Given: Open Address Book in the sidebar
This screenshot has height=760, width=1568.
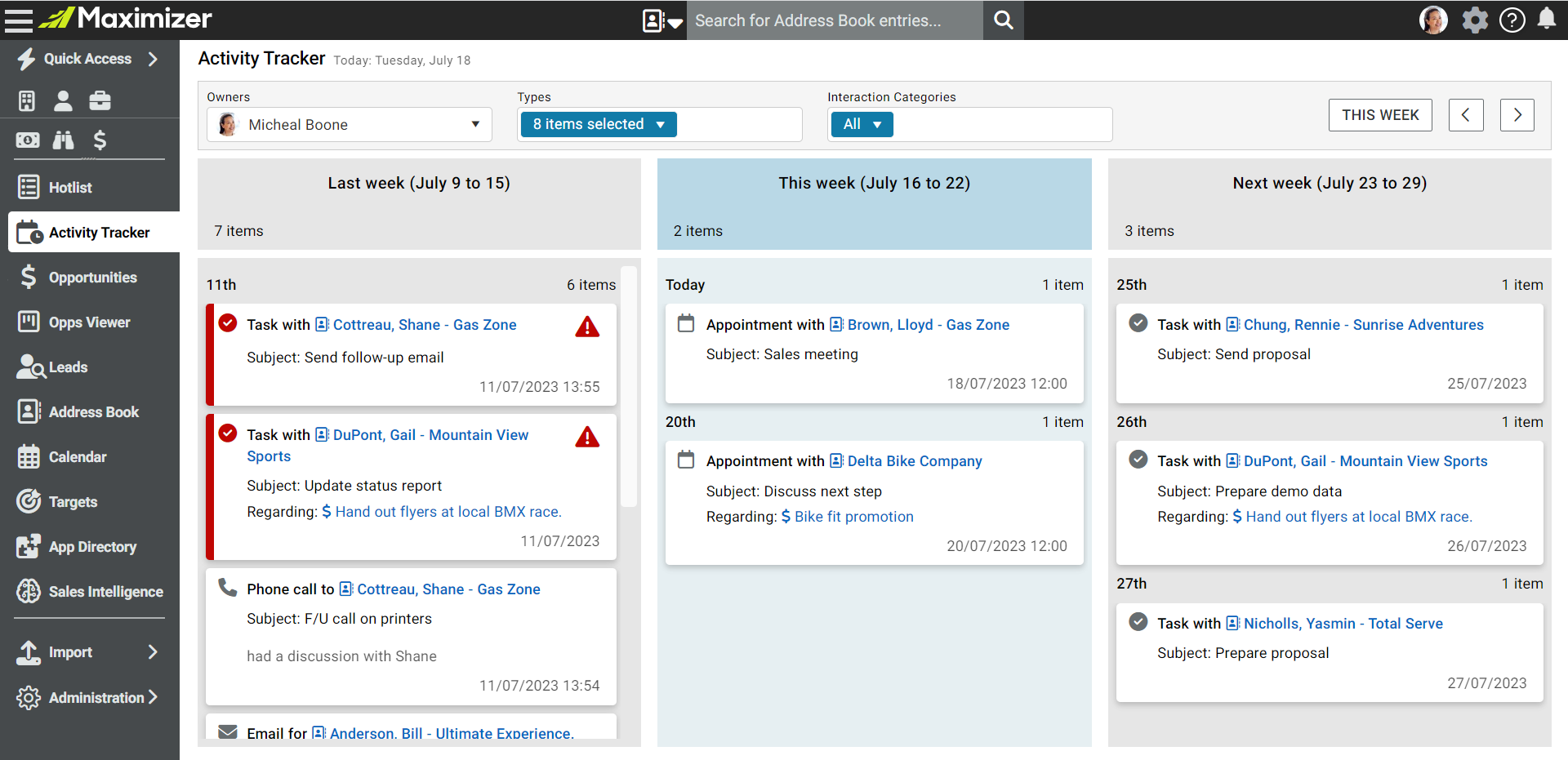Looking at the screenshot, I should point(90,411).
